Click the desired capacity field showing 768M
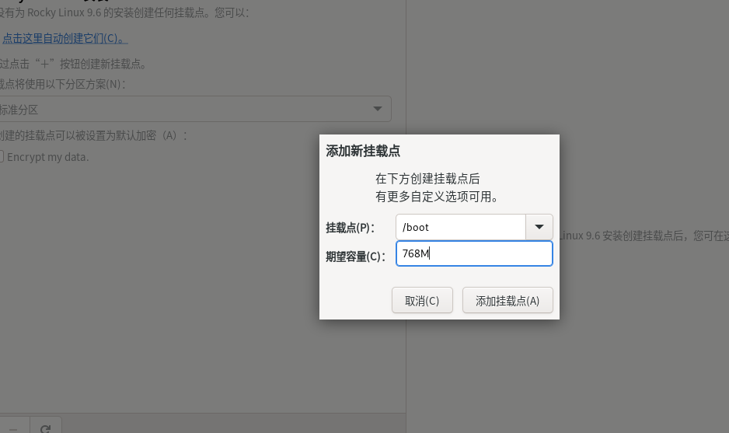This screenshot has height=433, width=729. pos(474,253)
